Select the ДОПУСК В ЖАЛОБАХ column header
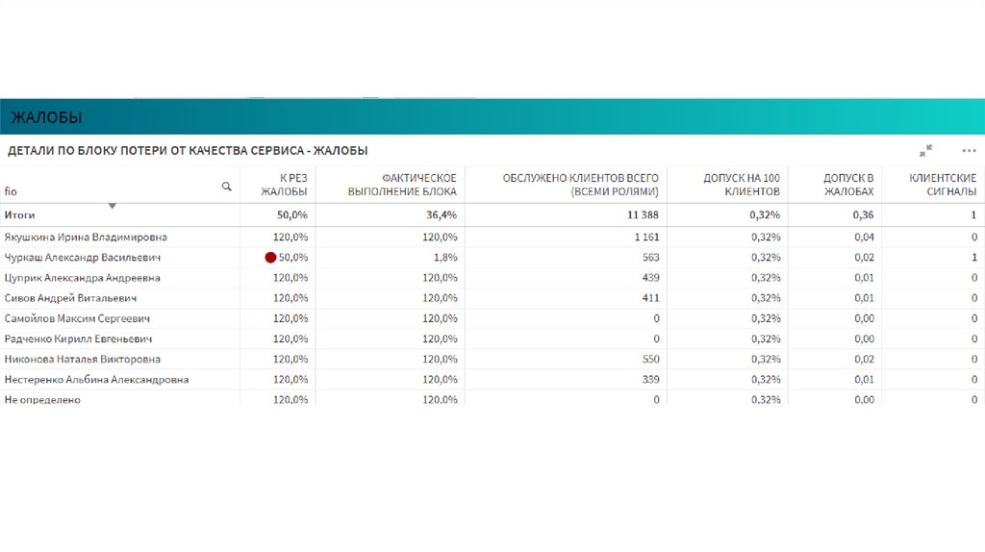Viewport: 985px width, 552px height. pyautogui.click(x=847, y=185)
